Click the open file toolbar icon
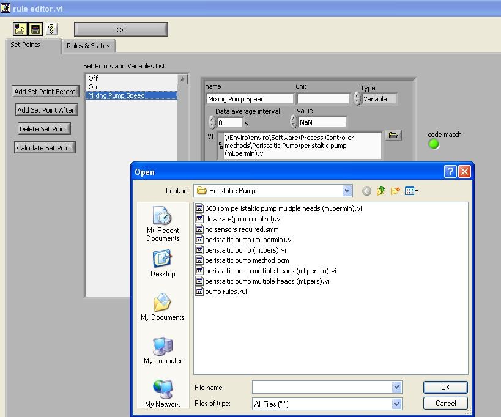 coord(20,29)
